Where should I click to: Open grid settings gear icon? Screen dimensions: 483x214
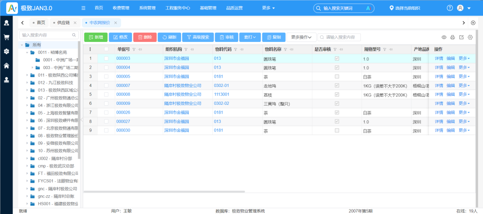pos(470,37)
